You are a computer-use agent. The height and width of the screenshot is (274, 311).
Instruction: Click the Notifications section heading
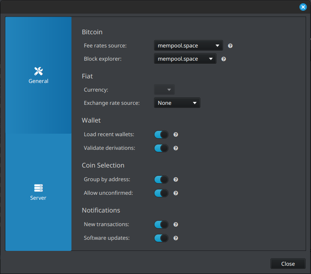[x=101, y=210]
